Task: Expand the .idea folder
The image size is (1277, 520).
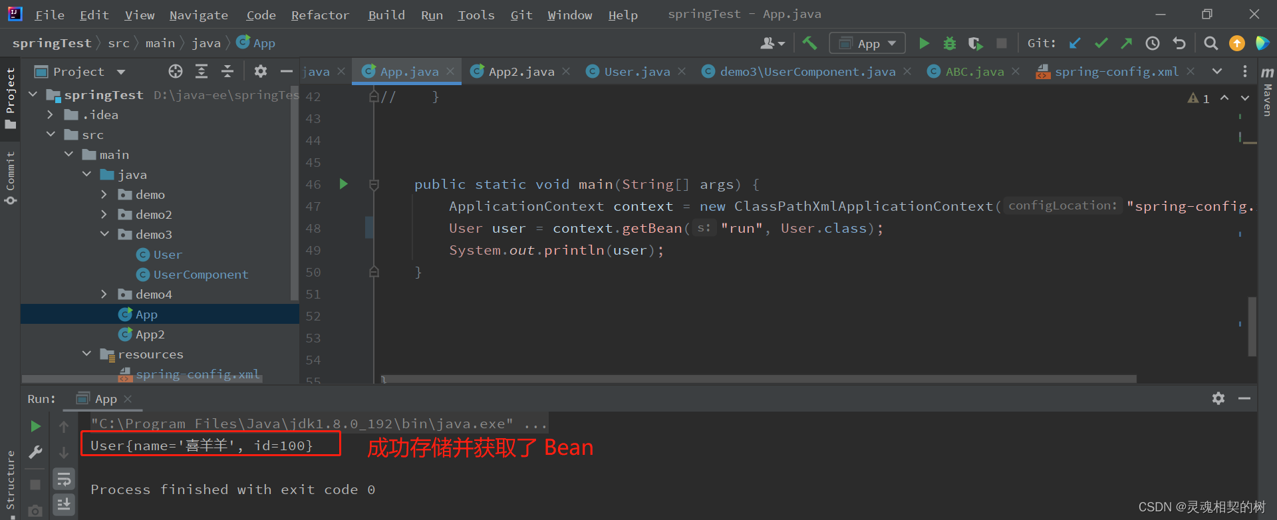Action: tap(50, 114)
